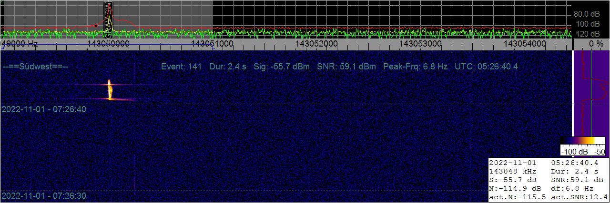Image resolution: width=610 pixels, height=203 pixels.
Task: Click the SNR: 59.1 dBm readout
Action: tap(346, 66)
